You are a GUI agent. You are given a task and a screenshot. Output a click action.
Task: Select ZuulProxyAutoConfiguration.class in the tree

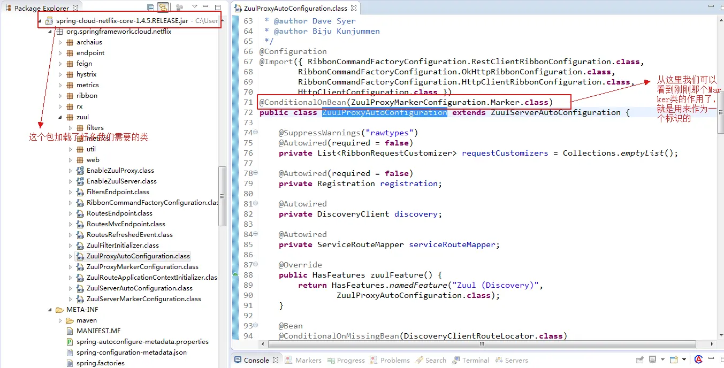138,256
